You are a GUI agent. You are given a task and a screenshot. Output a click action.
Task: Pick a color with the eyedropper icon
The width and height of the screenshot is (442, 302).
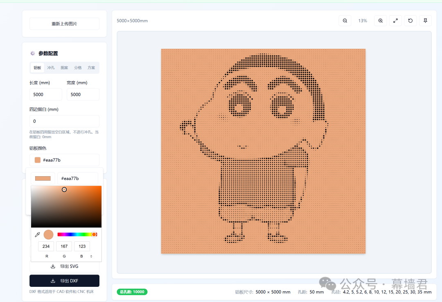(x=37, y=235)
